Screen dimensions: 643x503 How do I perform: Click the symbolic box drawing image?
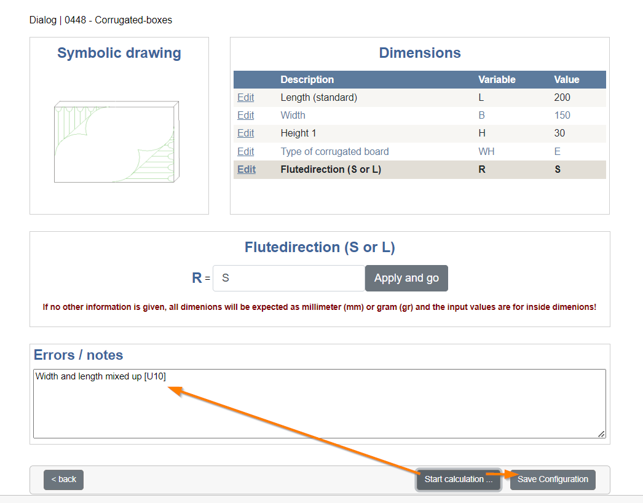[117, 141]
